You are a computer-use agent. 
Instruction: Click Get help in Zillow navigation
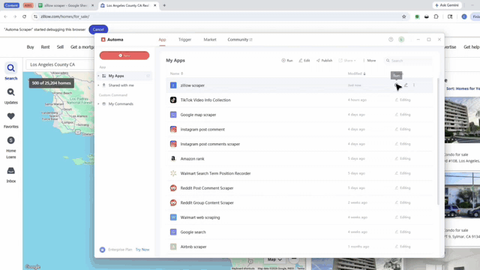click(472, 46)
